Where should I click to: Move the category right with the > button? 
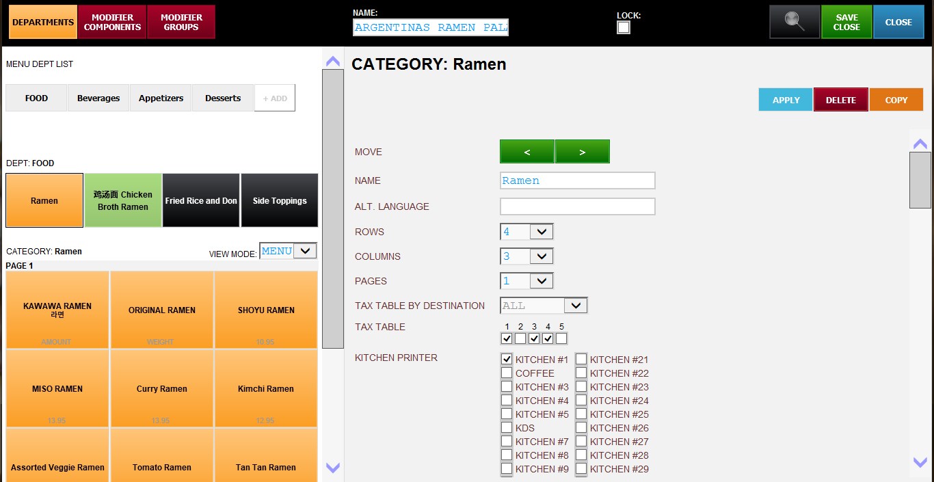pos(582,152)
